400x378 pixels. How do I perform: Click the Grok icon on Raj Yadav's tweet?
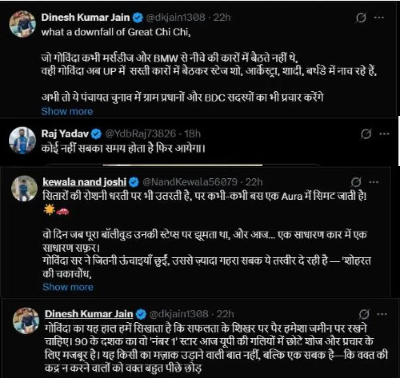click(366, 135)
